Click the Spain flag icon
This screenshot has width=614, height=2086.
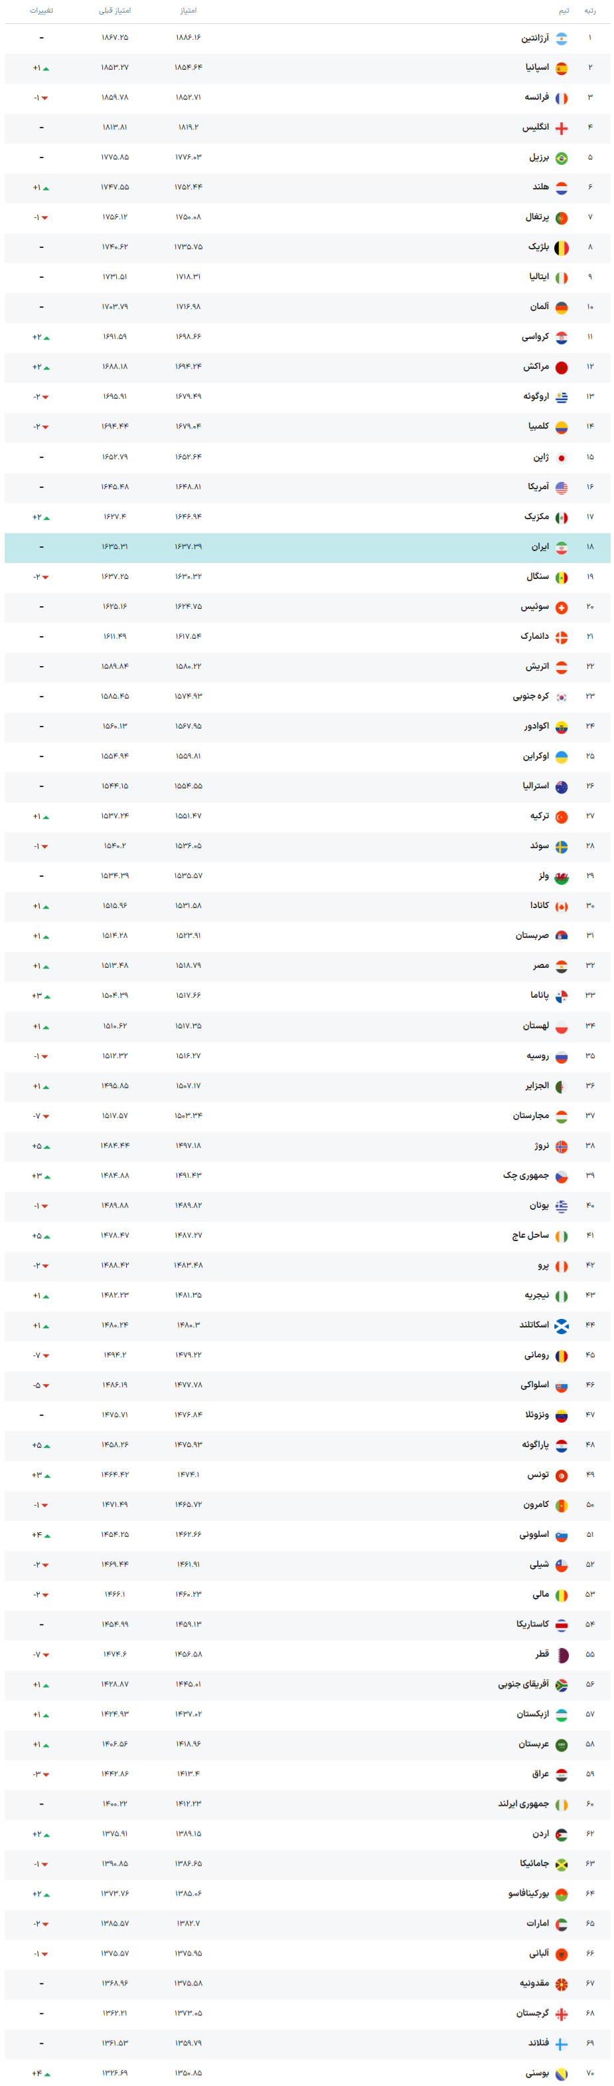(562, 69)
